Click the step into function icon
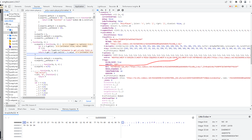The height and width of the screenshot is (140, 252). tap(106, 10)
